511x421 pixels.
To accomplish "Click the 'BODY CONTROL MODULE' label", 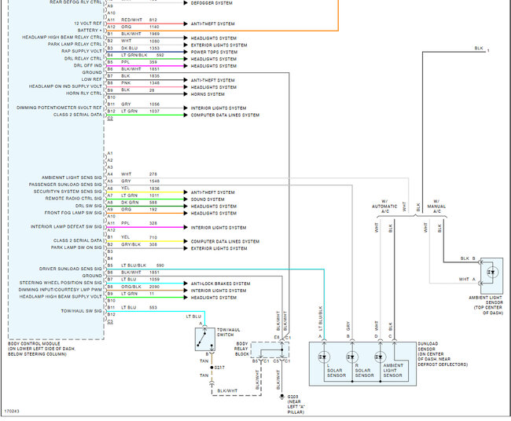I will click(x=34, y=343).
